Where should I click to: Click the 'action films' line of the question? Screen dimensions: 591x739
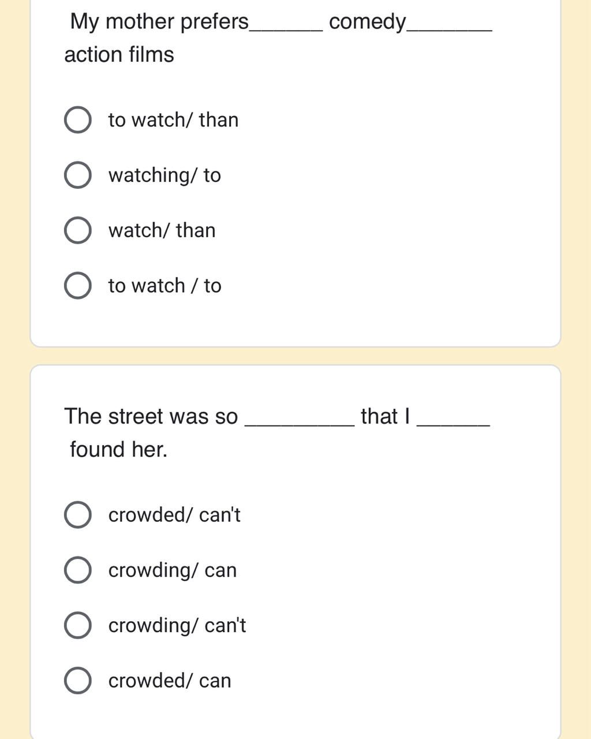(x=119, y=55)
